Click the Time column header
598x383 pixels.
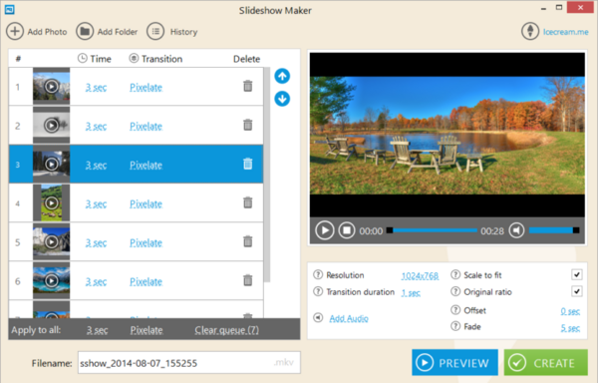[95, 59]
